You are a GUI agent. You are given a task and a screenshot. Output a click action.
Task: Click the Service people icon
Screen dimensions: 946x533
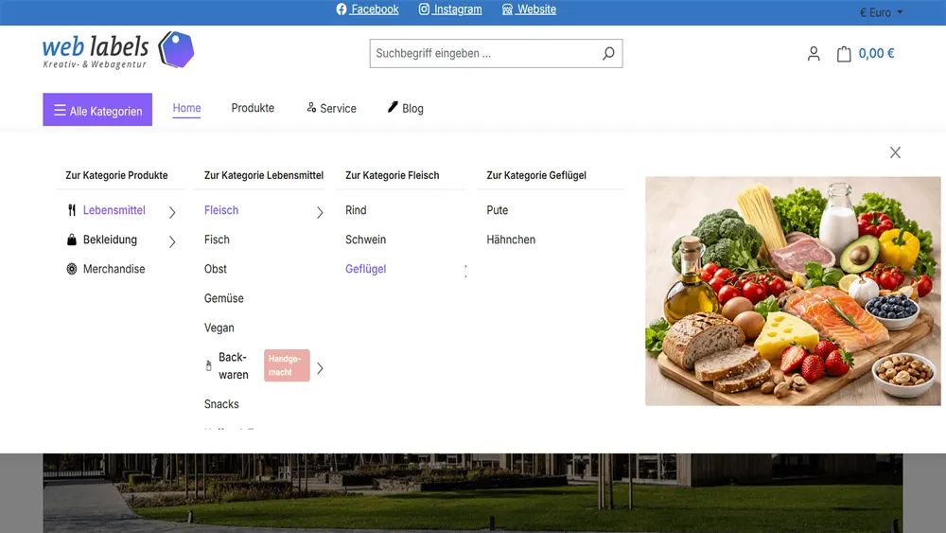click(311, 107)
